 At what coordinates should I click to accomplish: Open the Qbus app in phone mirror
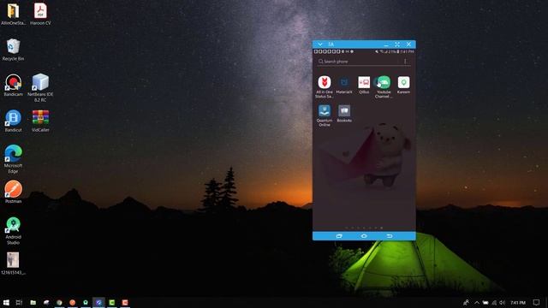(x=364, y=85)
